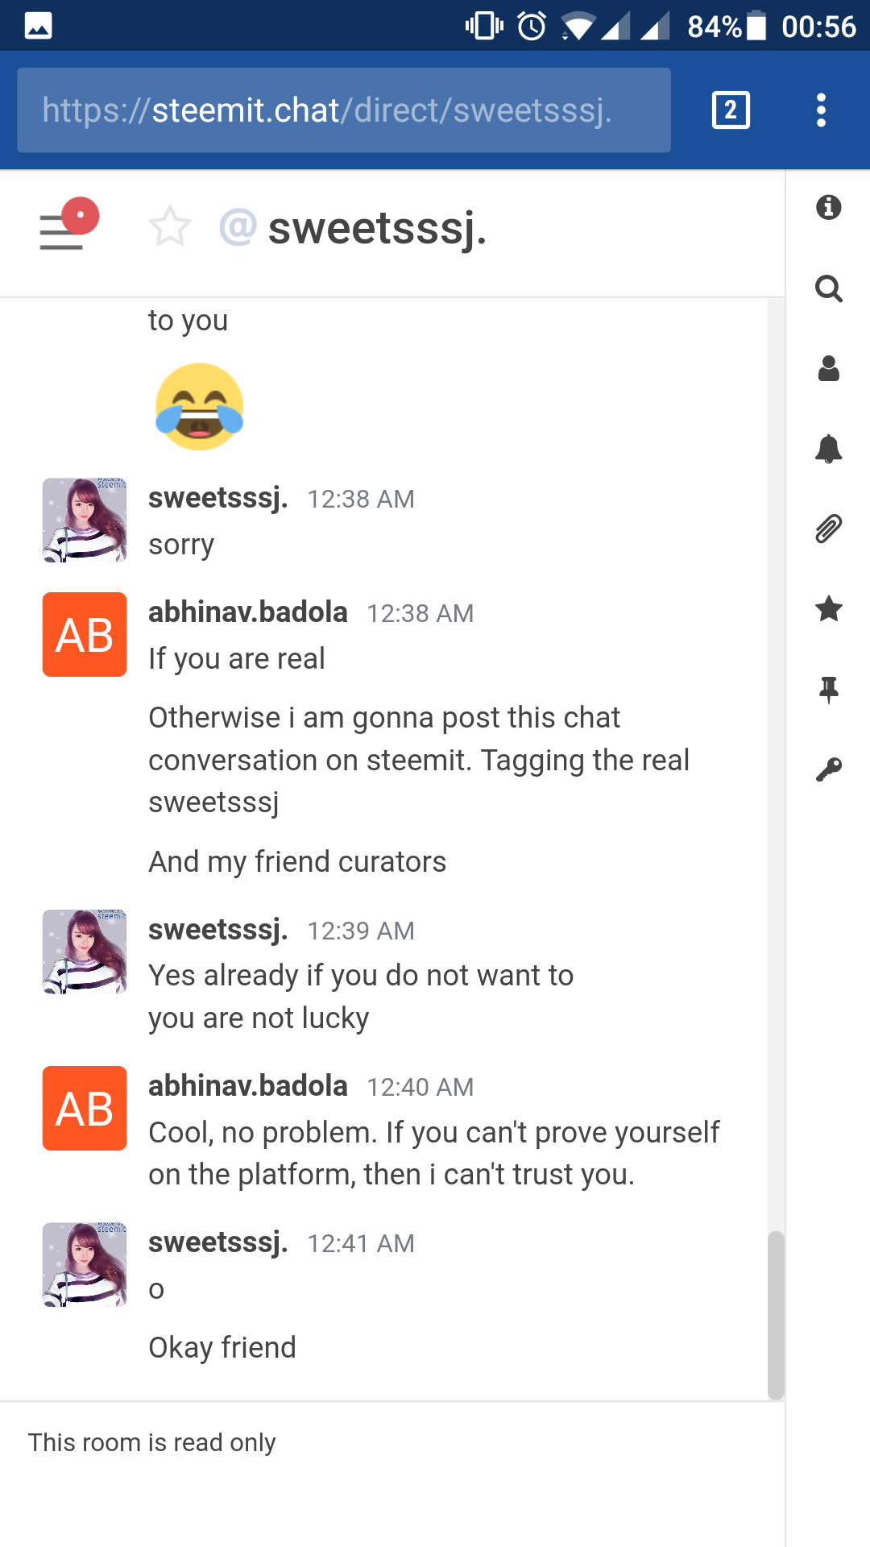Show the members list
Viewport: 870px width, 1547px height.
tap(829, 368)
